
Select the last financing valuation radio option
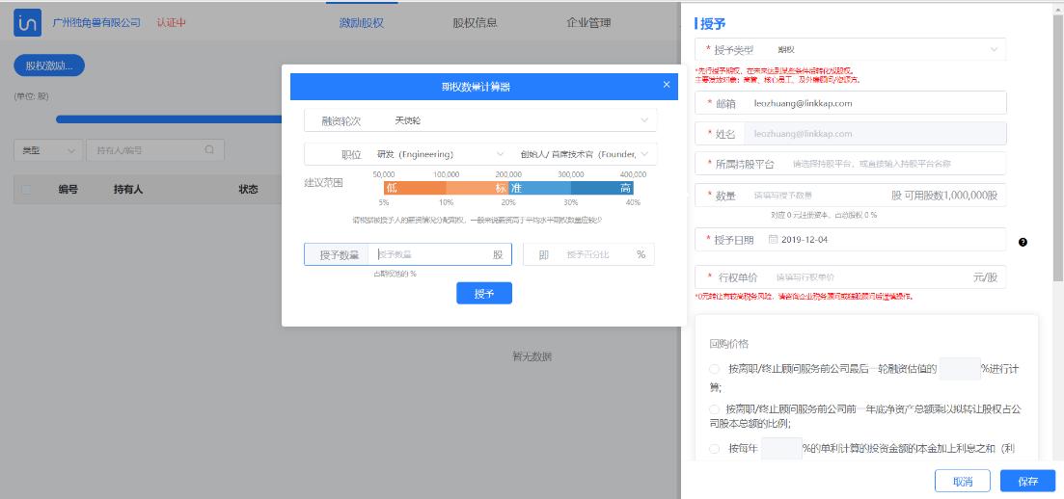click(x=714, y=369)
